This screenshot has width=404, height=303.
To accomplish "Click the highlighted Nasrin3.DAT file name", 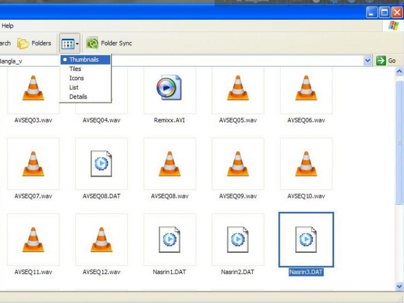I will (x=306, y=272).
